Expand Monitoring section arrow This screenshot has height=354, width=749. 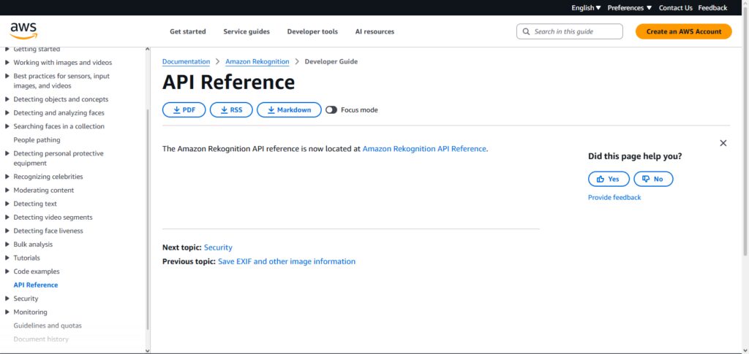pyautogui.click(x=7, y=312)
